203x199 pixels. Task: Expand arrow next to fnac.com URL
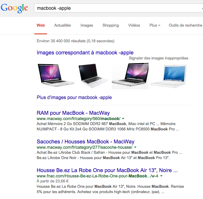(161, 176)
